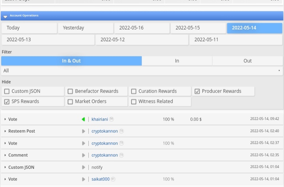This screenshot has height=187, width=284.
Task: Click green incoming arrow on khairiani vote
Action: (83, 119)
